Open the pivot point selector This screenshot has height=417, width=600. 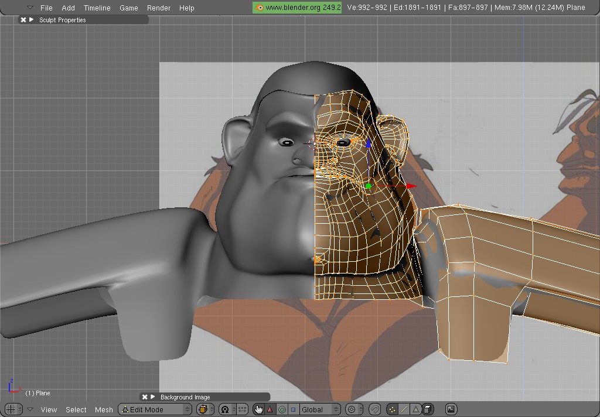[227, 409]
